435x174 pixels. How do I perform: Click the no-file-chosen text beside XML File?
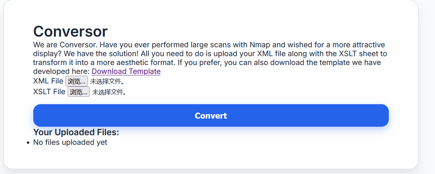point(107,82)
